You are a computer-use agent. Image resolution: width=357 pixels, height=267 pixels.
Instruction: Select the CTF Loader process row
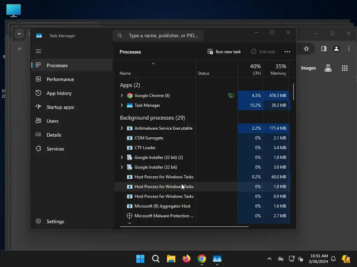(x=202, y=148)
